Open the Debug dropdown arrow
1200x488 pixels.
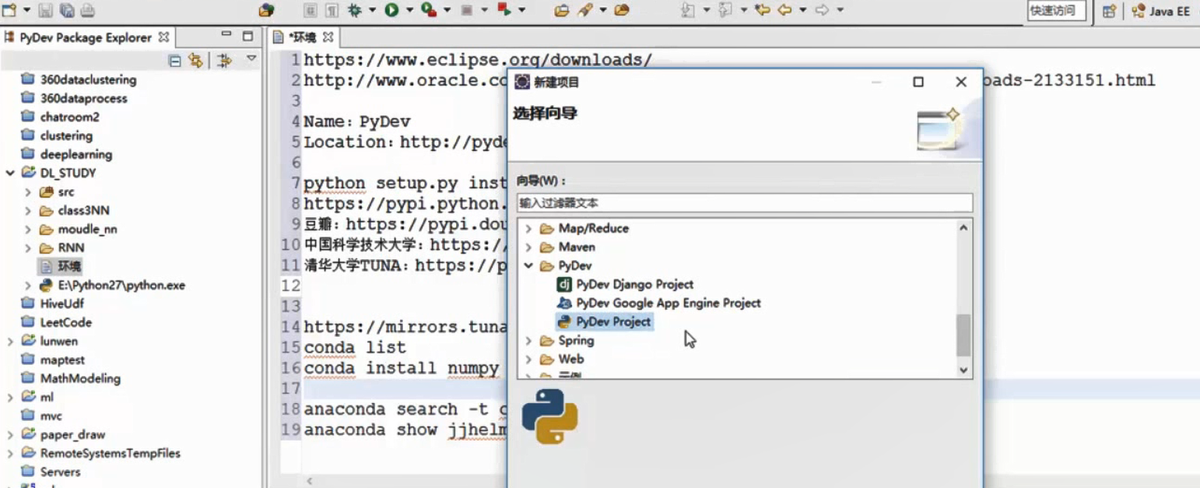pyautogui.click(x=372, y=10)
